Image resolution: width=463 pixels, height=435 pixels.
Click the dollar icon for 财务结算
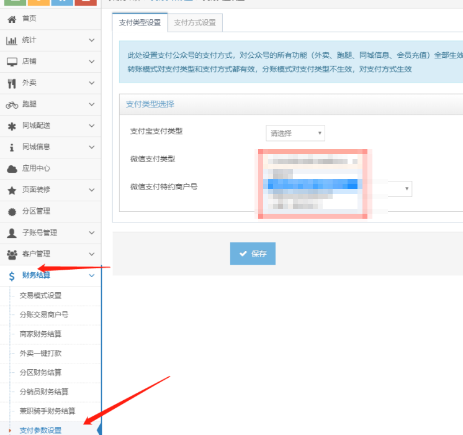click(x=11, y=276)
